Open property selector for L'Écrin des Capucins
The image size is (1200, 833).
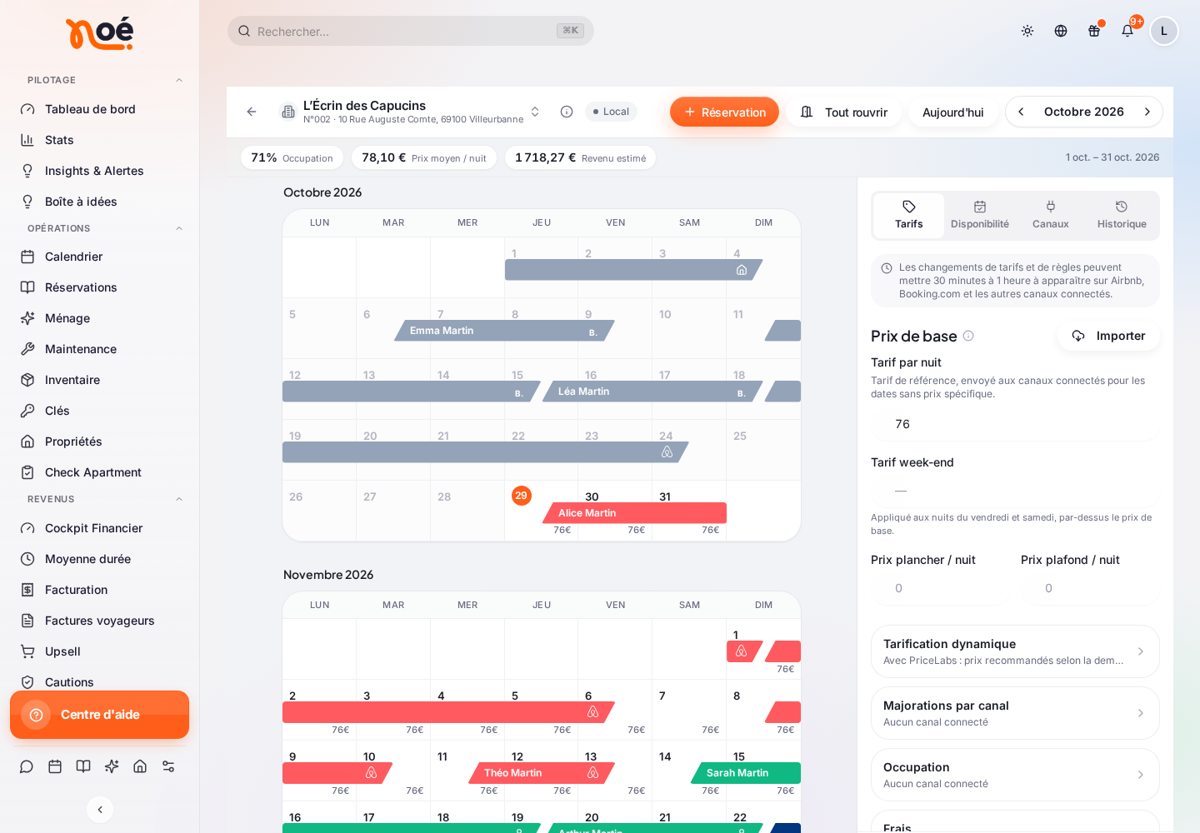(x=412, y=112)
